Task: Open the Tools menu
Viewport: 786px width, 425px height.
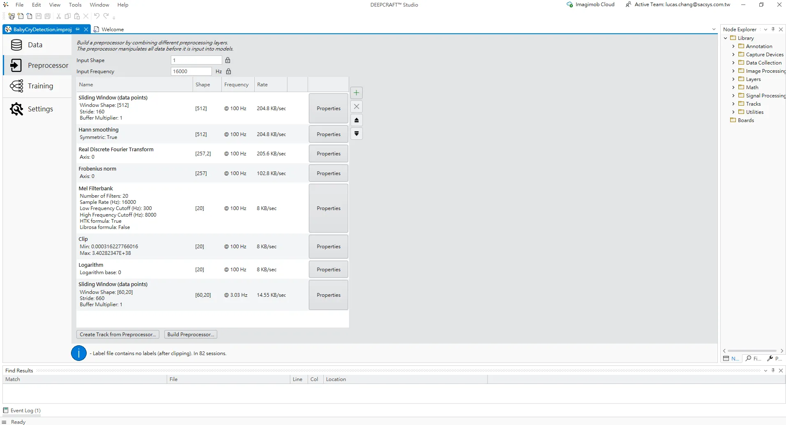Action: point(75,5)
